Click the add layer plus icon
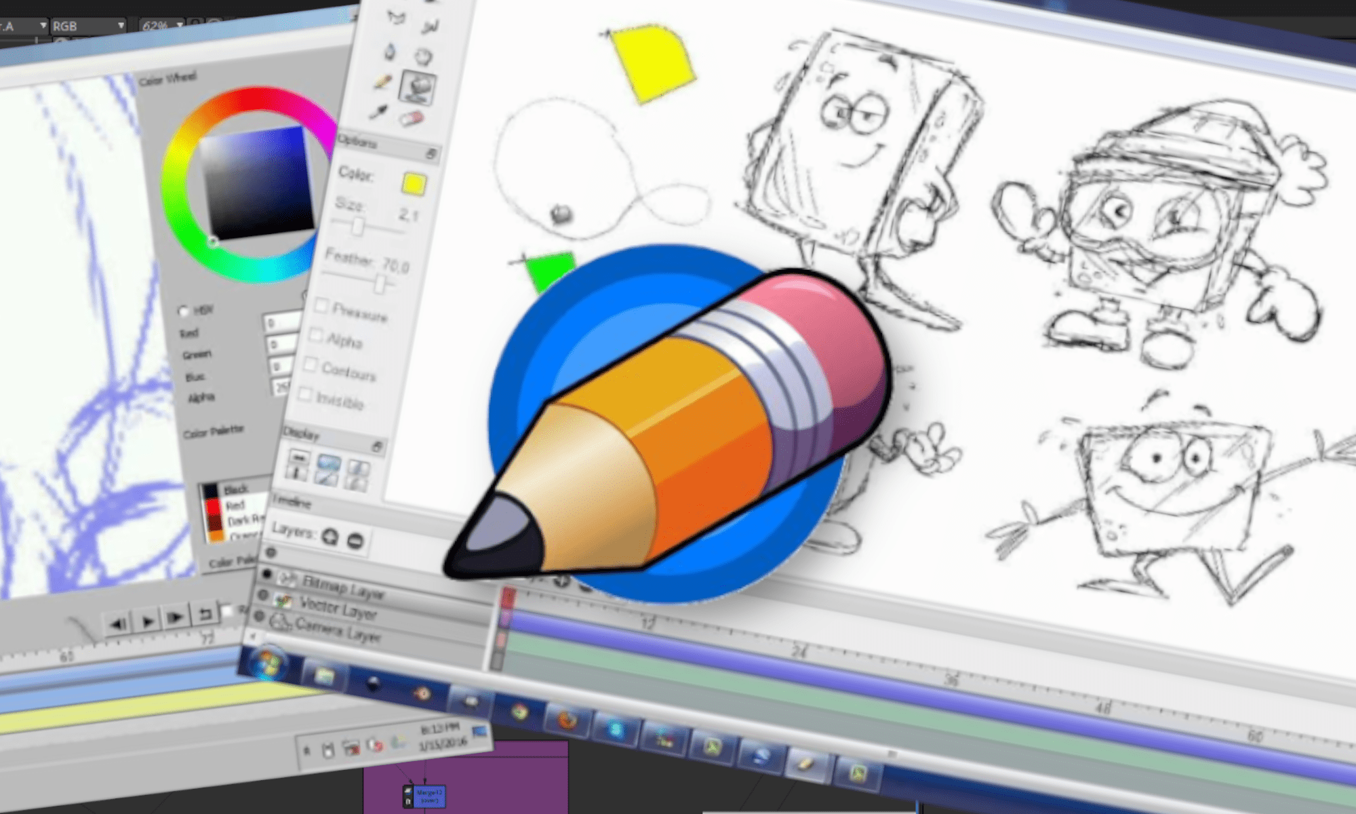Screen dimensions: 1356x814 pyautogui.click(x=330, y=536)
